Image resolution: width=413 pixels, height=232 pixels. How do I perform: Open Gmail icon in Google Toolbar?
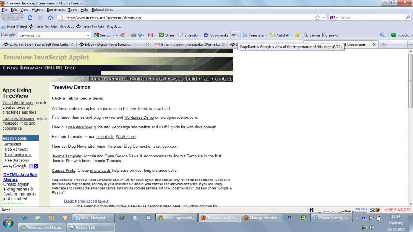click(151, 35)
